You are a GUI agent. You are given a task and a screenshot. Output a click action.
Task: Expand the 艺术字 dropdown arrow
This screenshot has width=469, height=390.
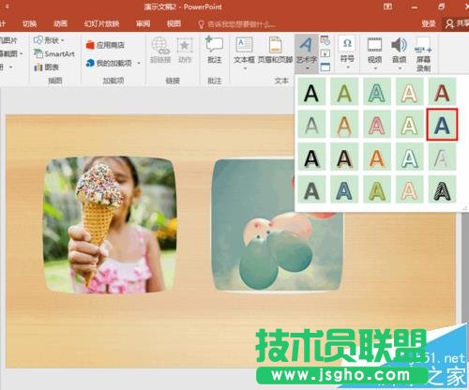pyautogui.click(x=307, y=68)
